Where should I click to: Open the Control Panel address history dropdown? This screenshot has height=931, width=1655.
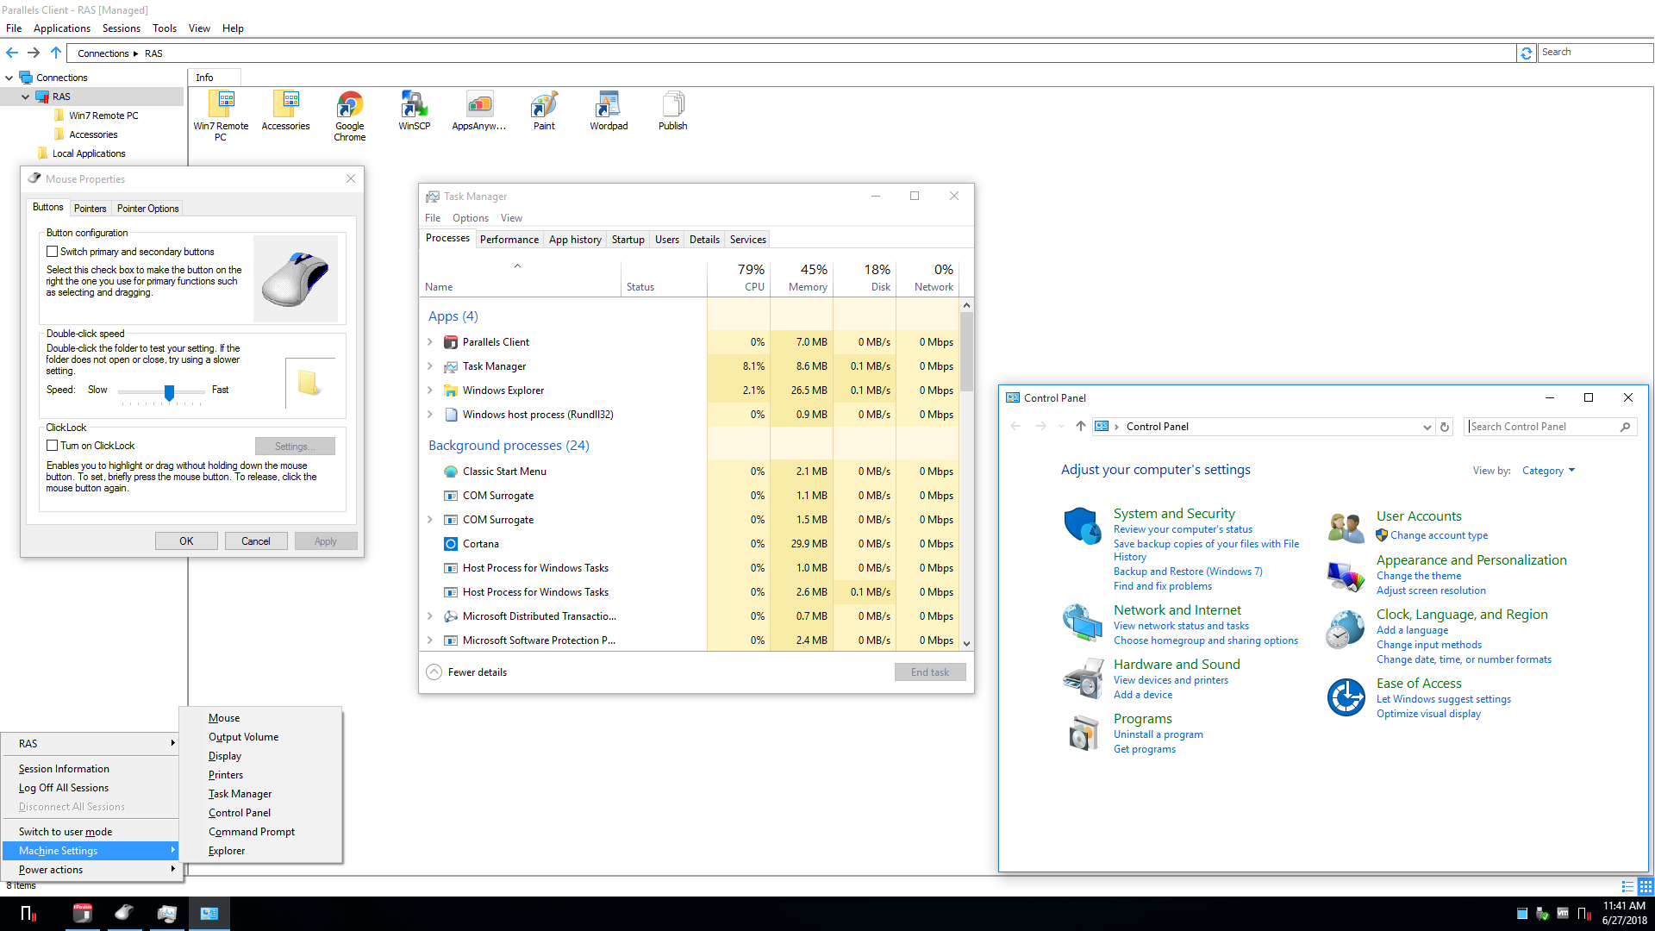(1427, 427)
